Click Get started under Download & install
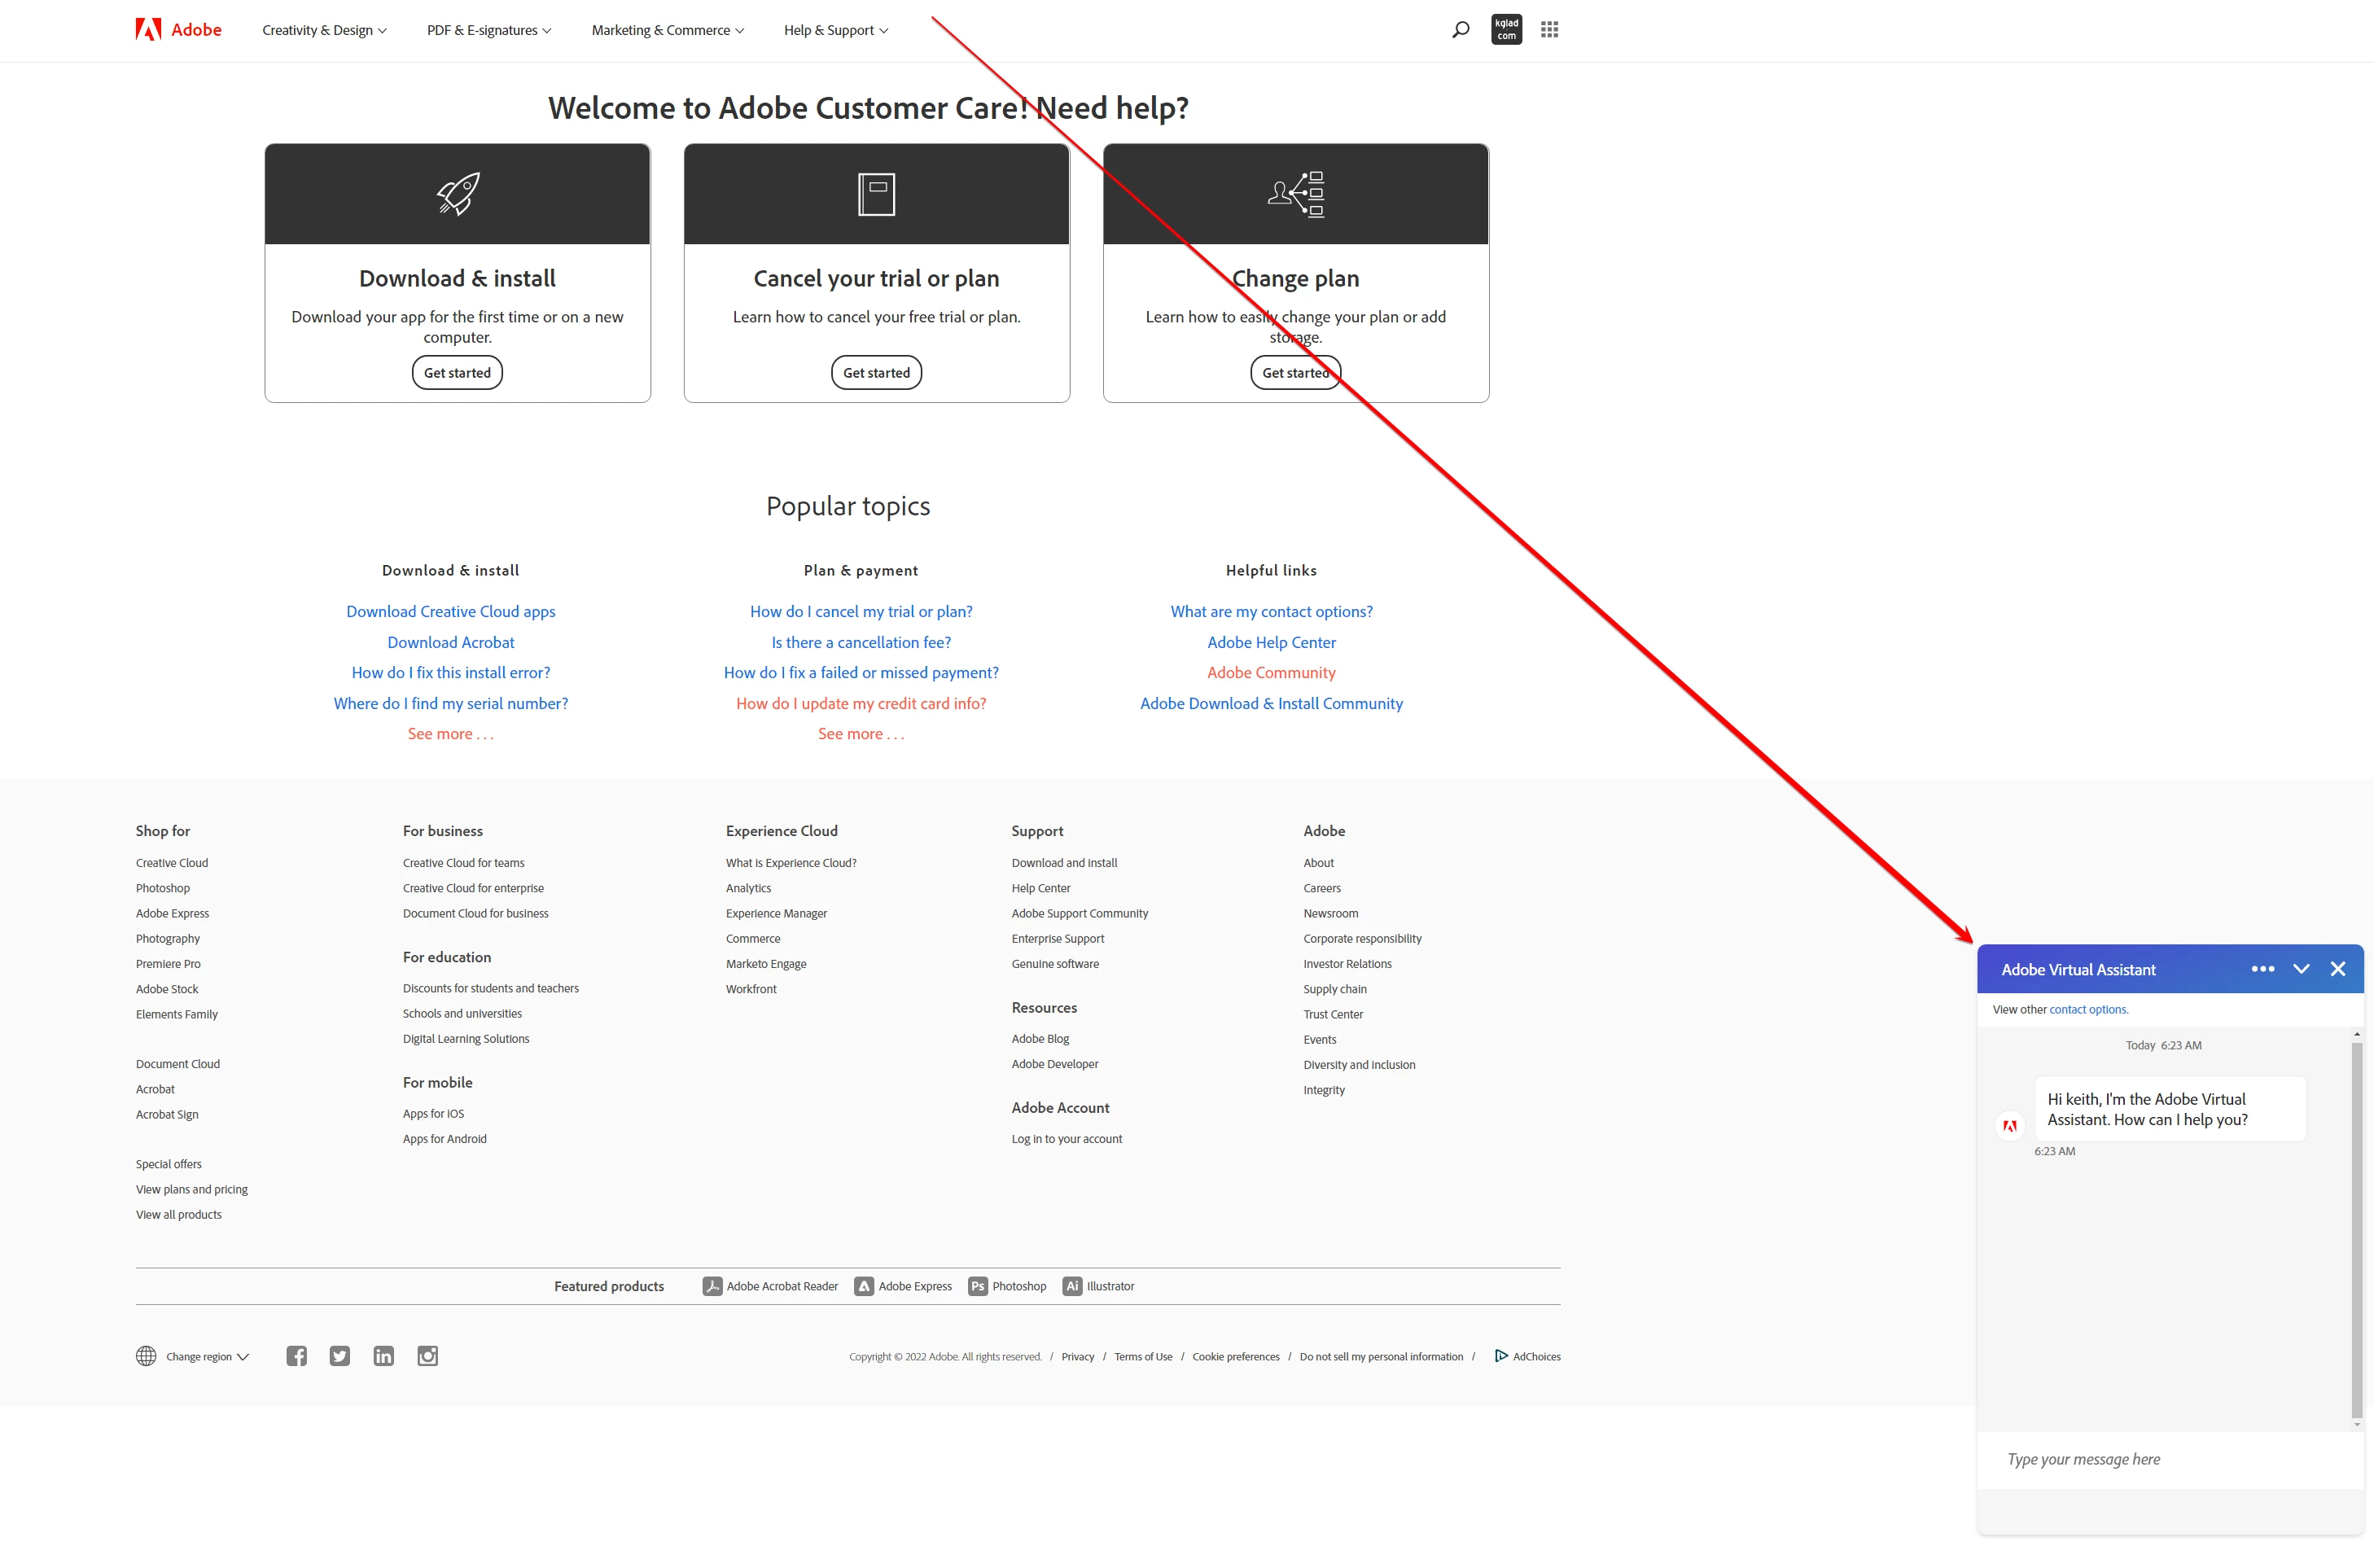 (457, 373)
